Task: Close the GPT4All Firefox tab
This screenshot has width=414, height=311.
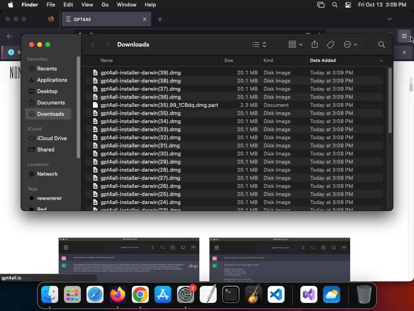Action: (x=144, y=19)
